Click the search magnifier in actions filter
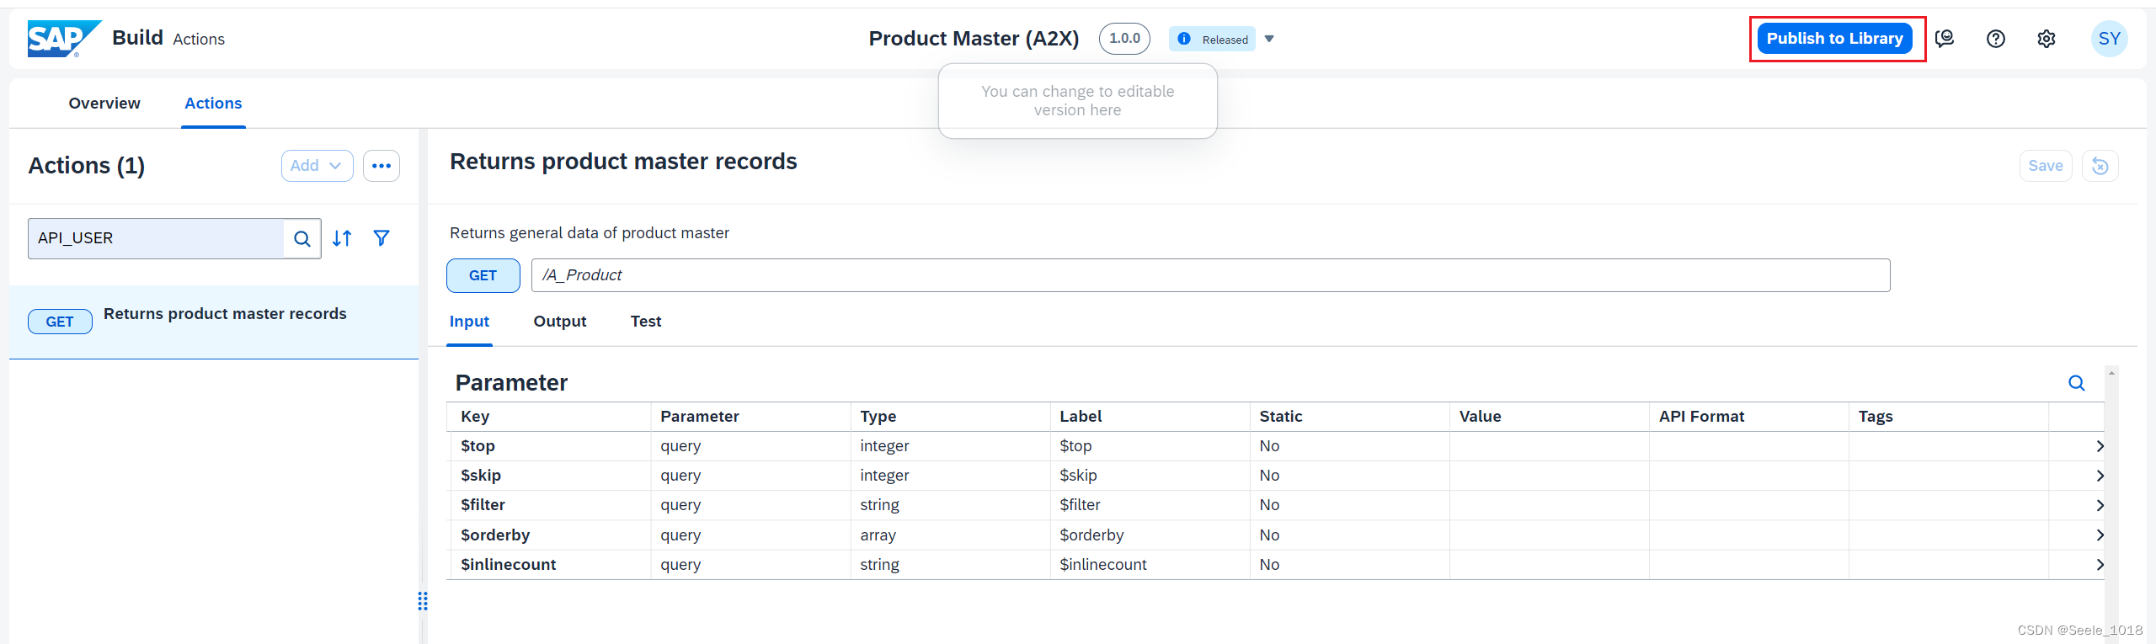 pyautogui.click(x=302, y=238)
